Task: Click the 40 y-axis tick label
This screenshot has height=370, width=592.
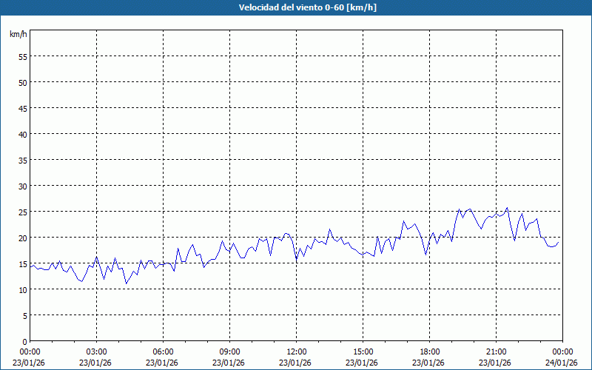Action: pos(22,134)
